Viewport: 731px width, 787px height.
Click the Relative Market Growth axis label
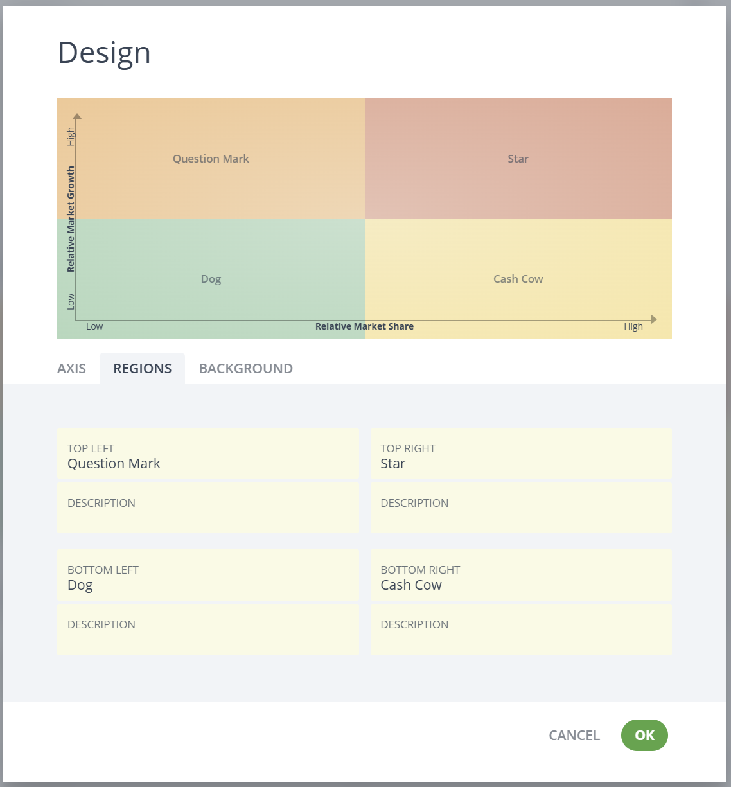[x=71, y=219]
